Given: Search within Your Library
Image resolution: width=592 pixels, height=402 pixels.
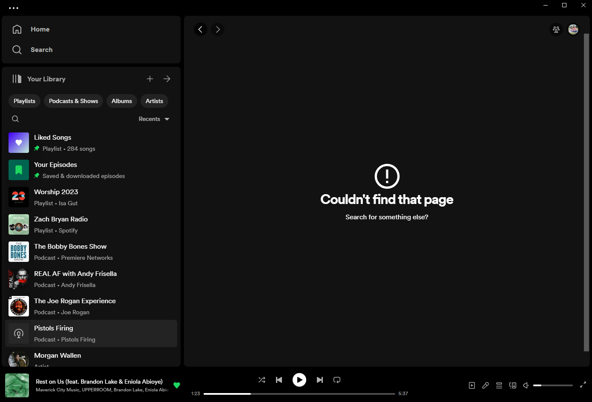Looking at the screenshot, I should click(15, 119).
